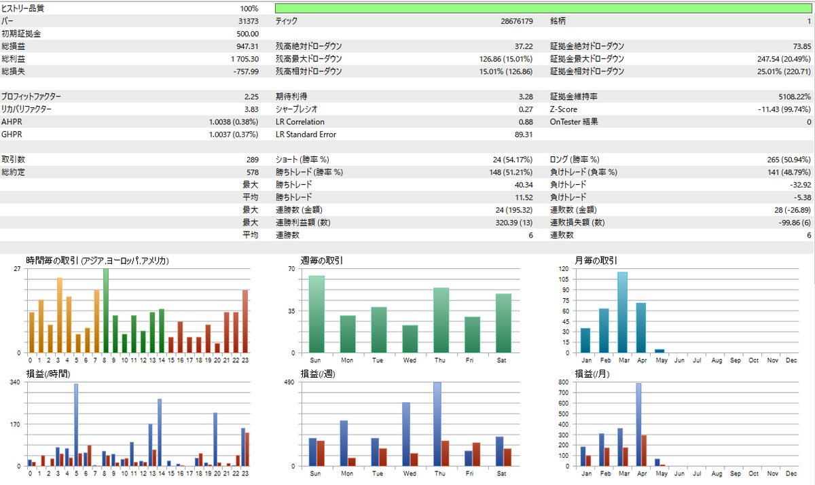Select the "3.83" recovery factor value
Image resolution: width=815 pixels, height=485 pixels.
coord(251,109)
